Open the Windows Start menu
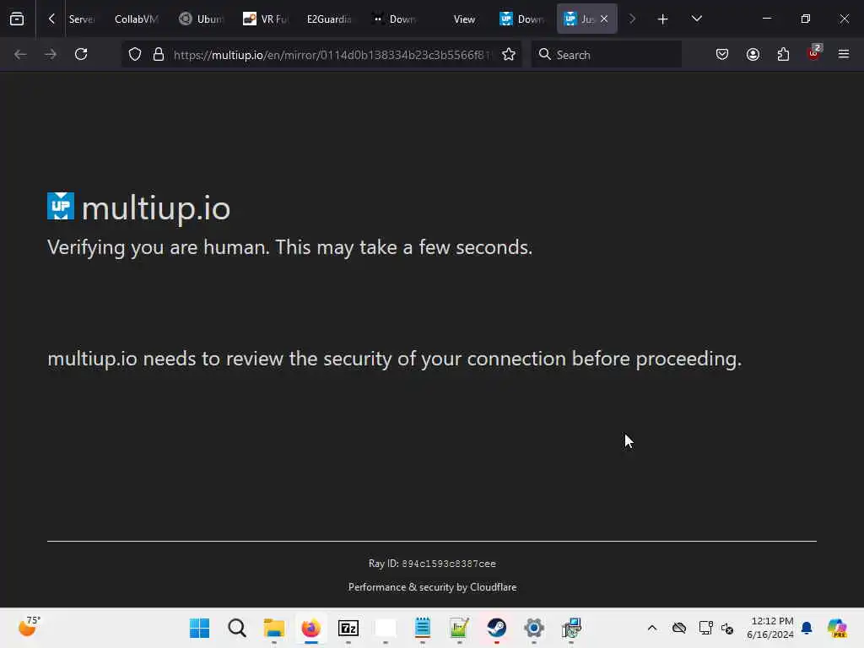The height and width of the screenshot is (648, 864). tap(199, 628)
